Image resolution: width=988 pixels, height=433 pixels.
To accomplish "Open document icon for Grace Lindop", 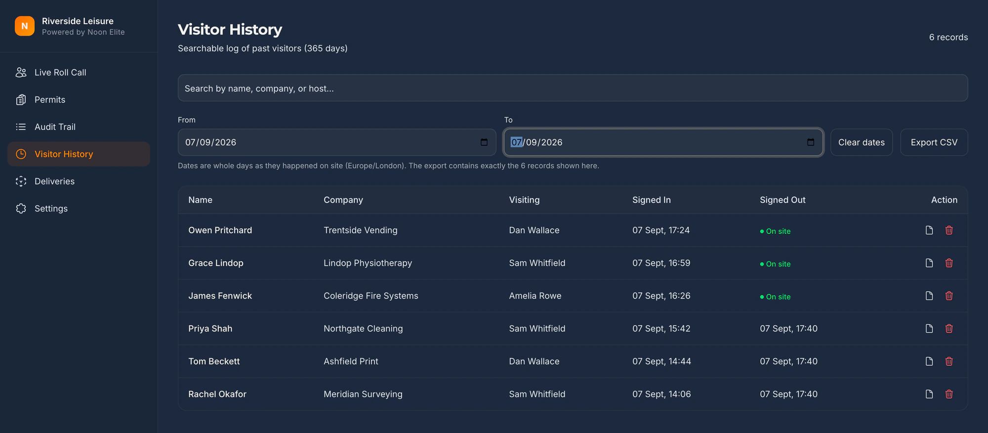I will pyautogui.click(x=929, y=263).
